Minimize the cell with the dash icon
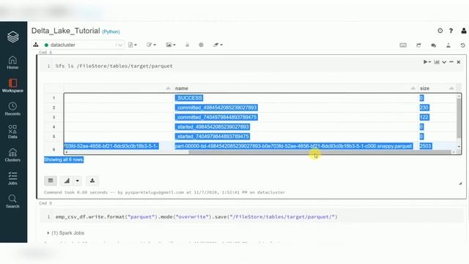The height and width of the screenshot is (264, 469). pos(451,62)
